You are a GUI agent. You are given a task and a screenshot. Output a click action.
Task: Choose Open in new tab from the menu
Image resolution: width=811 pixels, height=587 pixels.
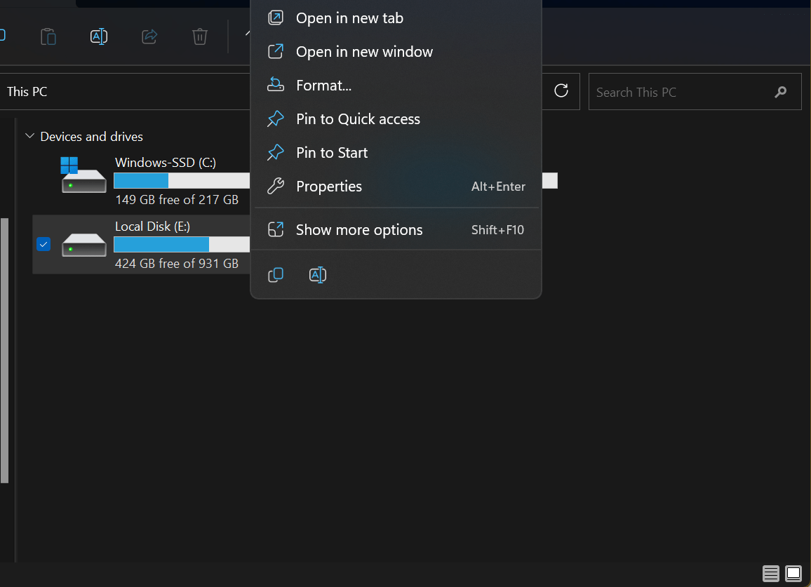point(349,18)
